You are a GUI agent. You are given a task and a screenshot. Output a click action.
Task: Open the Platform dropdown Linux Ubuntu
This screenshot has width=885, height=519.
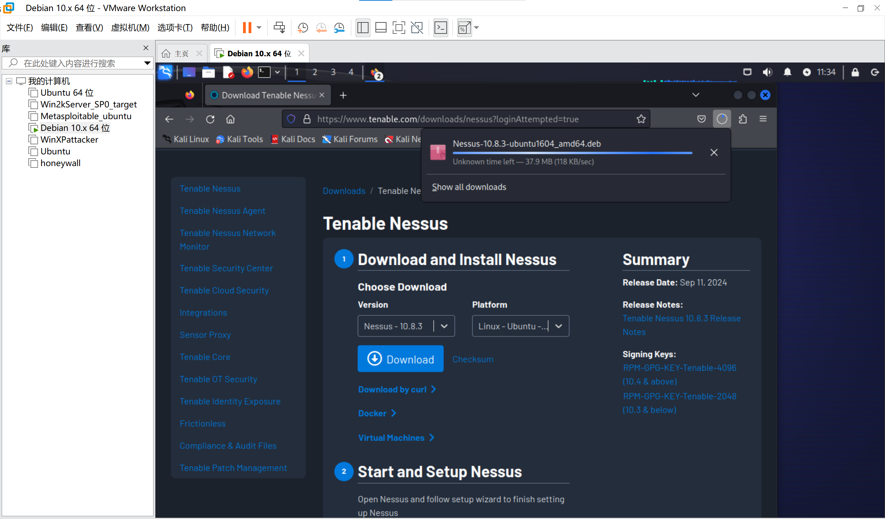coord(520,326)
